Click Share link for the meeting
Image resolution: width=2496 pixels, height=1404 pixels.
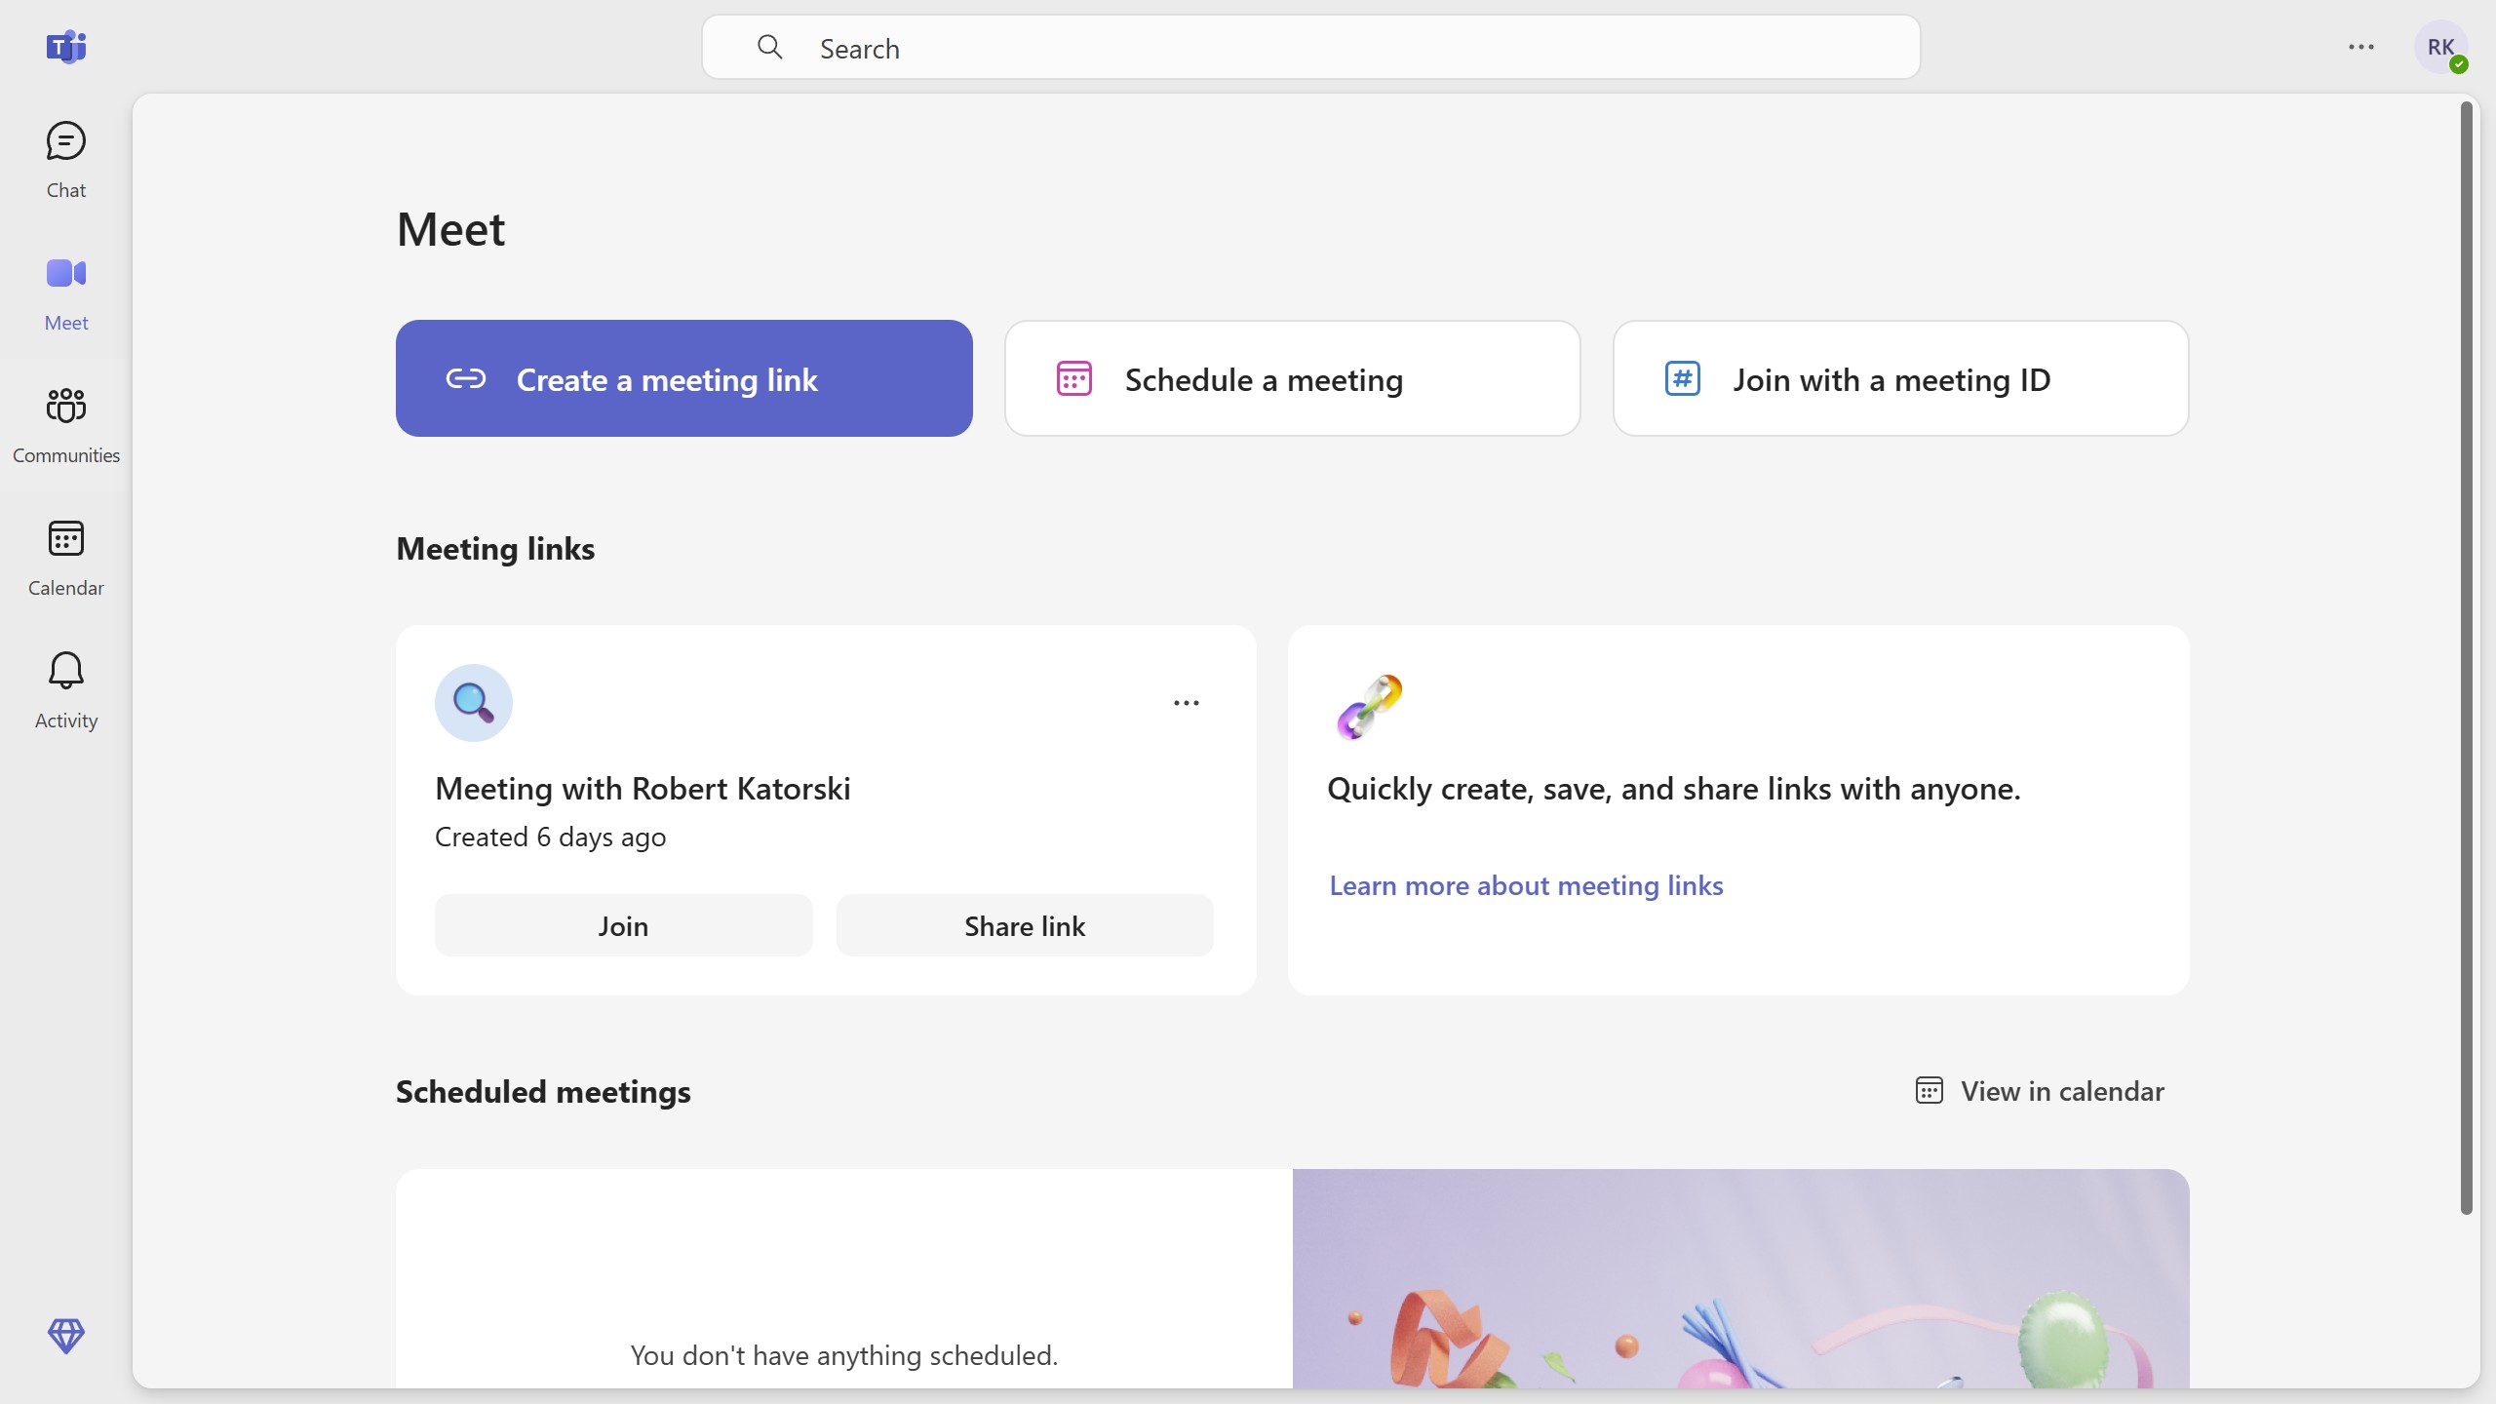[1025, 925]
